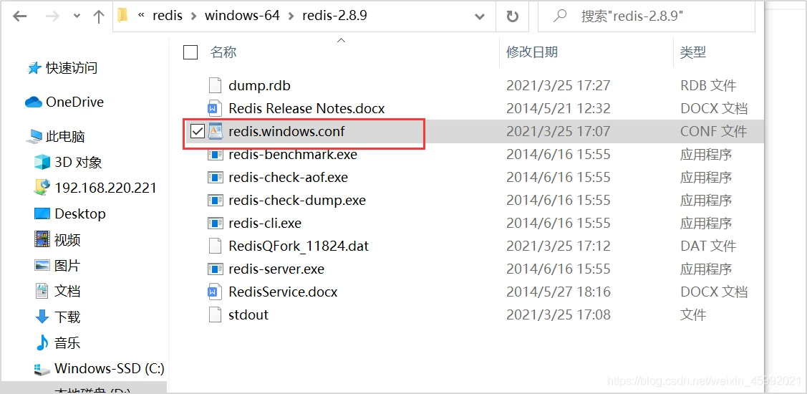Refresh the redis-2.8.9 folder
Viewport: 807px width, 394px height.
click(x=512, y=16)
